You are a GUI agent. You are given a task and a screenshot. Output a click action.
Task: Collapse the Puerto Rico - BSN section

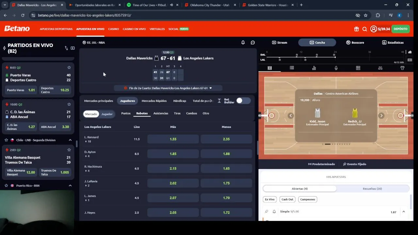[70, 185]
